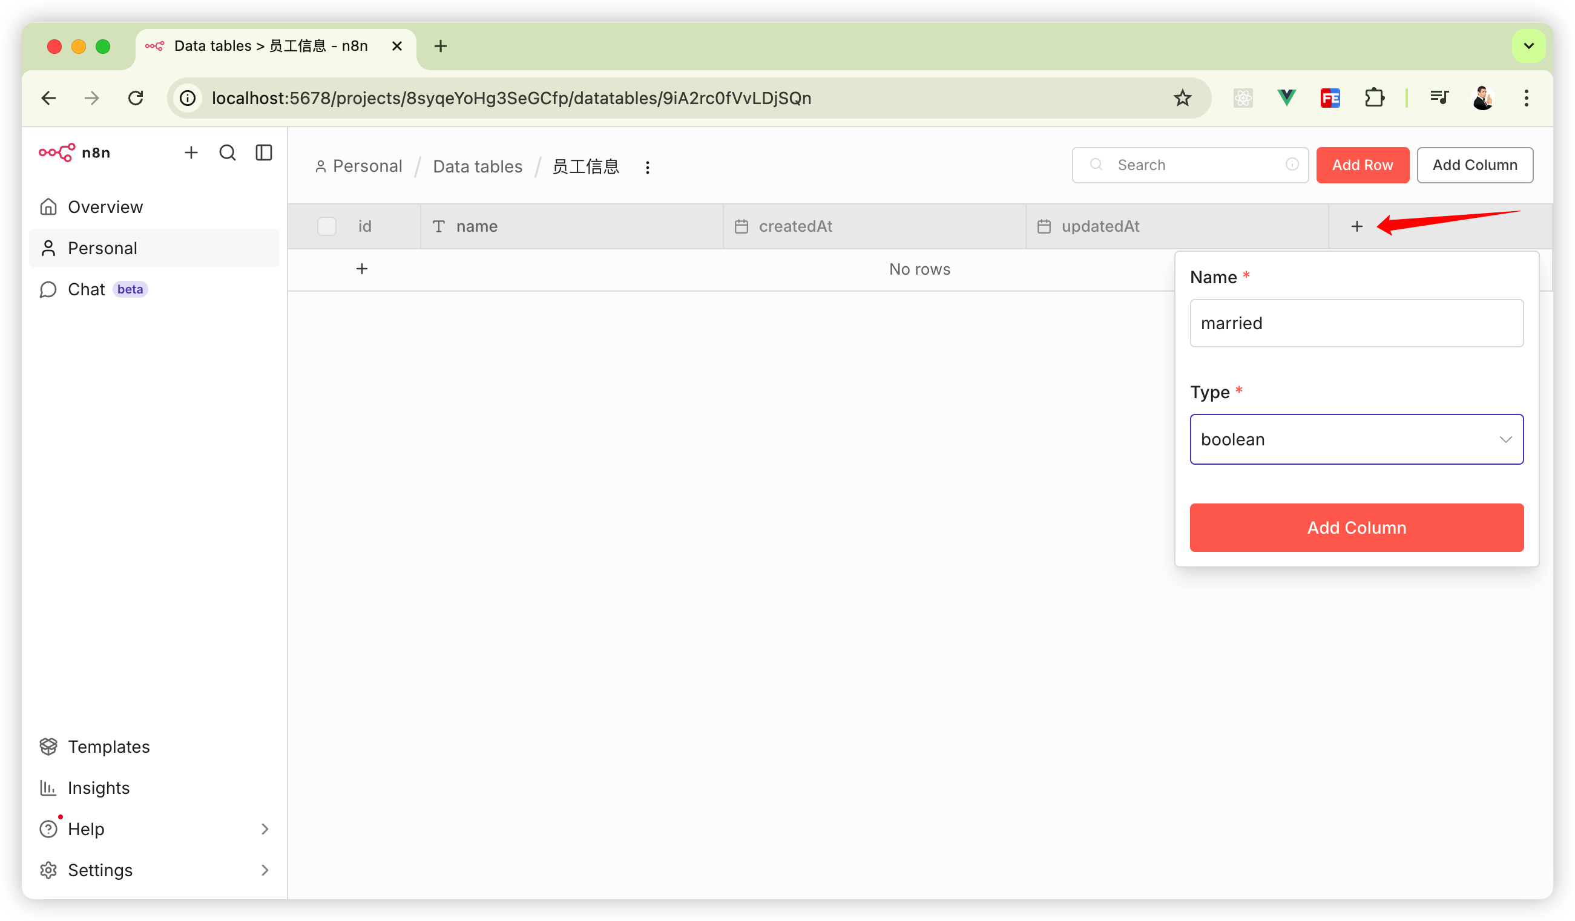Click the Name field containing married
Screen dimensions: 1575x921
pos(1356,323)
